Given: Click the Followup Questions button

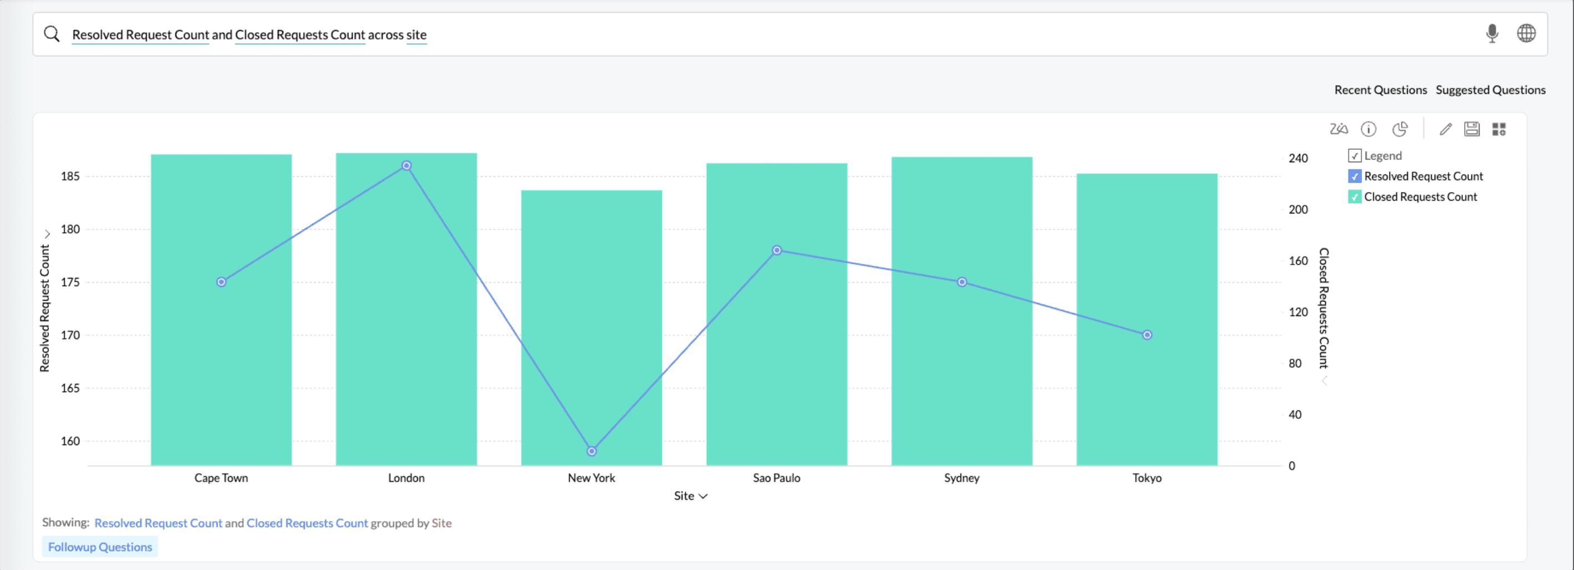Looking at the screenshot, I should click(99, 547).
